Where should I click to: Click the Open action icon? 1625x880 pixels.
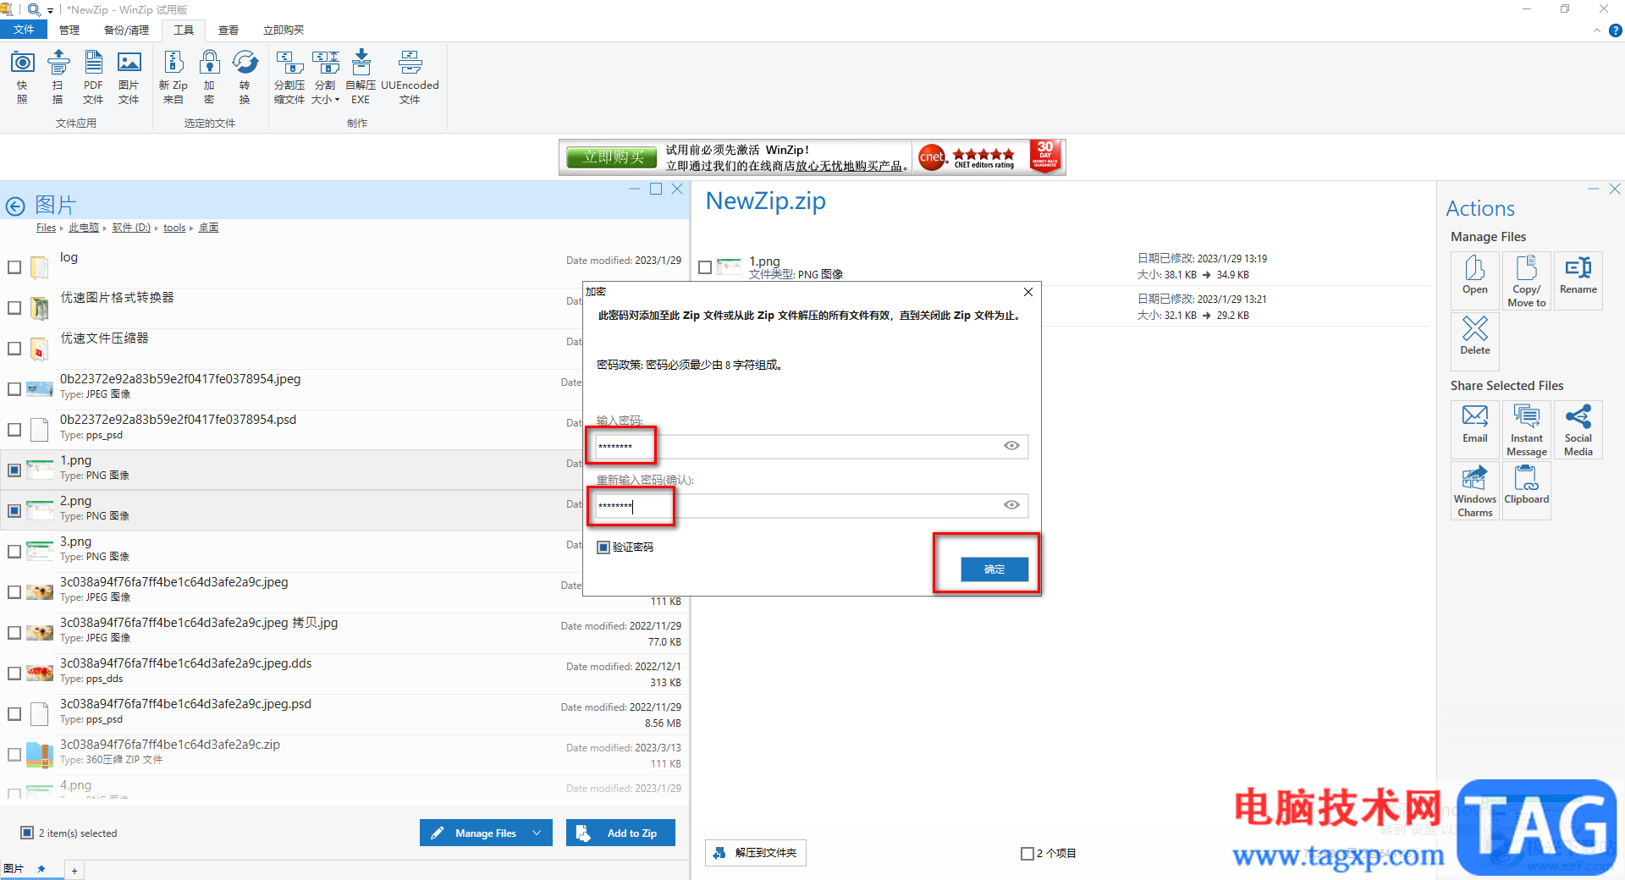click(1475, 280)
